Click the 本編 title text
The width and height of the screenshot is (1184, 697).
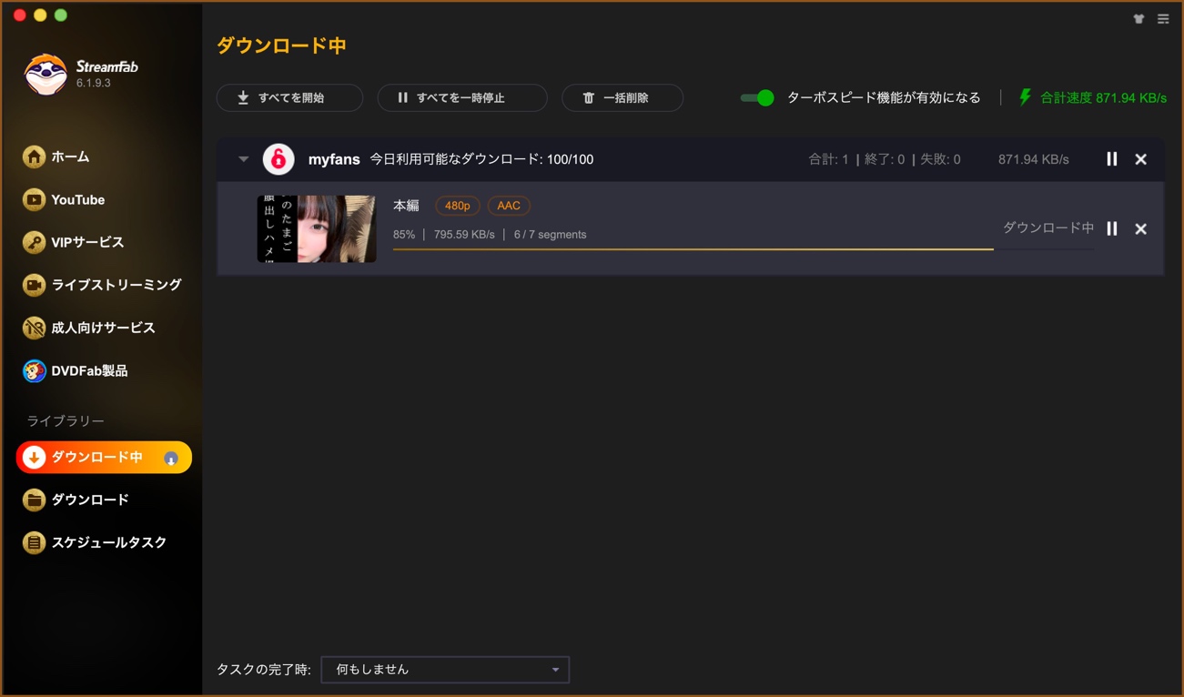[406, 206]
